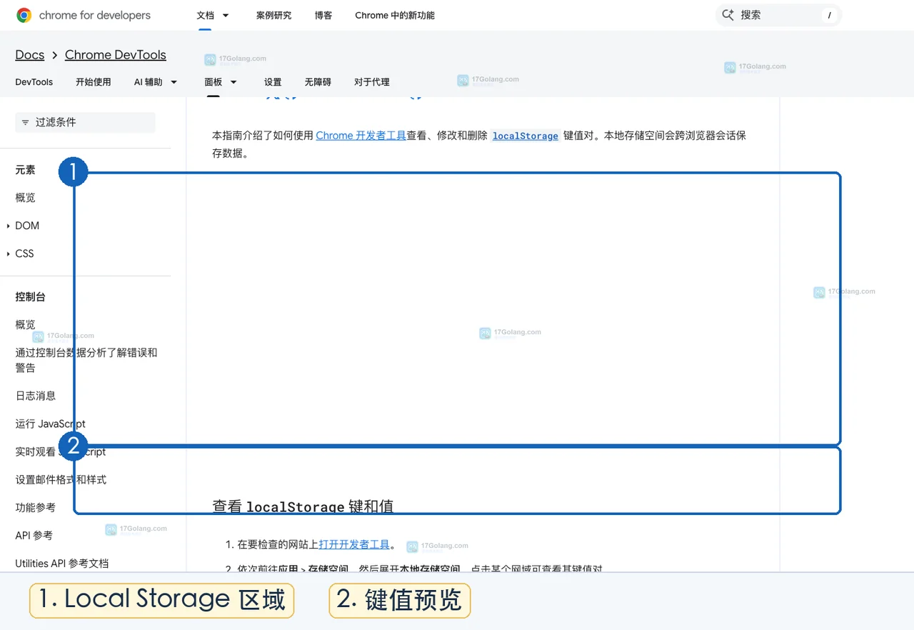914x630 pixels.
Task: Select the DevTools tab
Action: point(34,82)
